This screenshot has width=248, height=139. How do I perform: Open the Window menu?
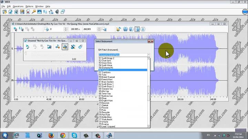(39, 6)
